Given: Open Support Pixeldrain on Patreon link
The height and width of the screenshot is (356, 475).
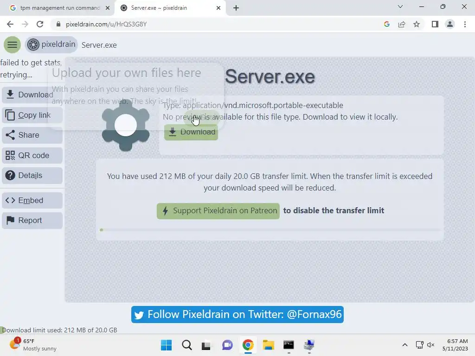Looking at the screenshot, I should 218,211.
